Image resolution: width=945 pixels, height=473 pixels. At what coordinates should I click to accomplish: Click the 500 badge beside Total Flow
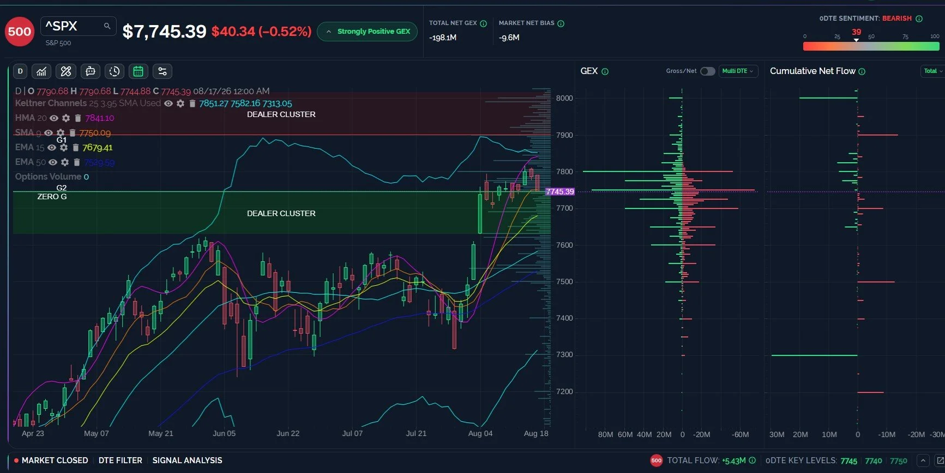657,460
